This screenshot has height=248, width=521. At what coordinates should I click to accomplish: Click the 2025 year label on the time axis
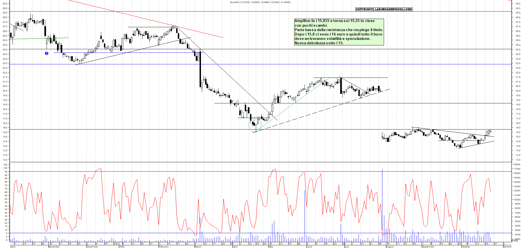click(122, 247)
